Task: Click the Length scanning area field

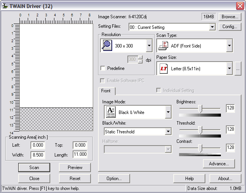Action: click(80, 154)
